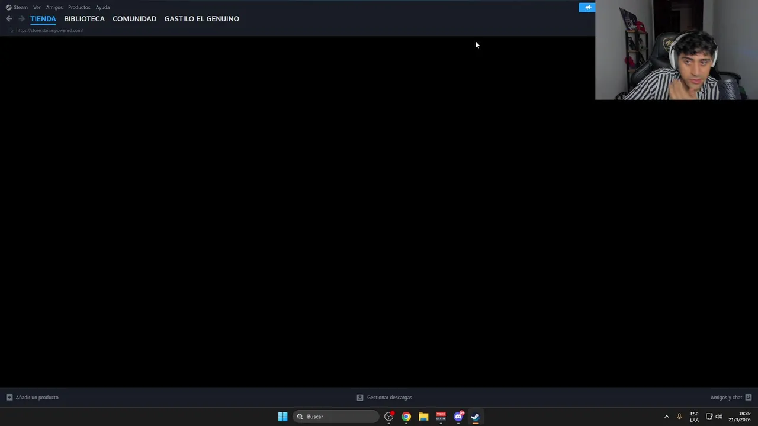Click the ESP LAA language indicator
The width and height of the screenshot is (758, 426).
(x=694, y=417)
